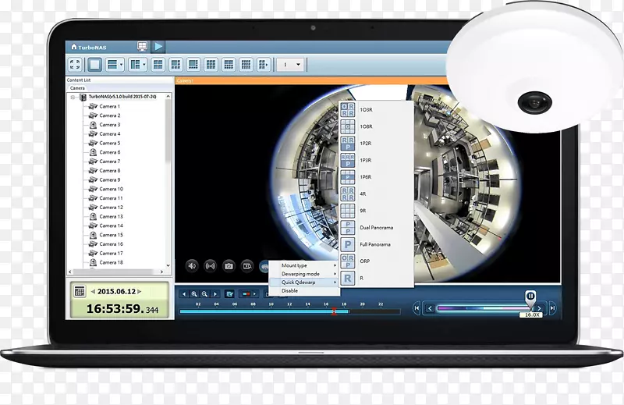The height and width of the screenshot is (405, 624).
Task: Click the red marker on the timeline
Action: pos(334,311)
